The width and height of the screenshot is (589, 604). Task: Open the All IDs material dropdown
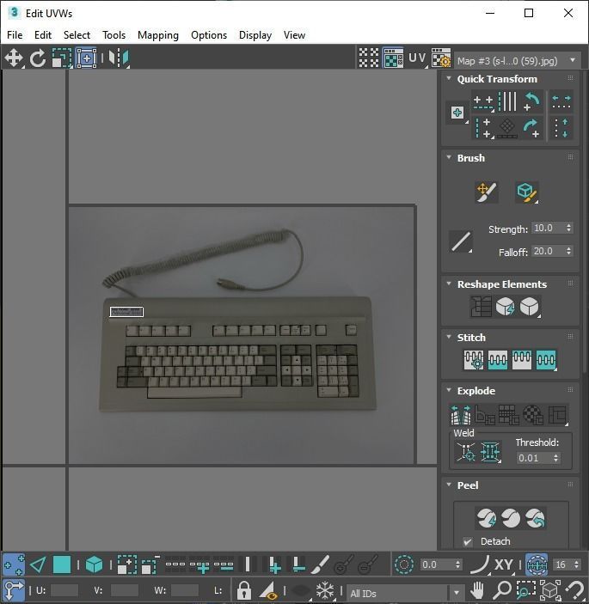point(405,593)
